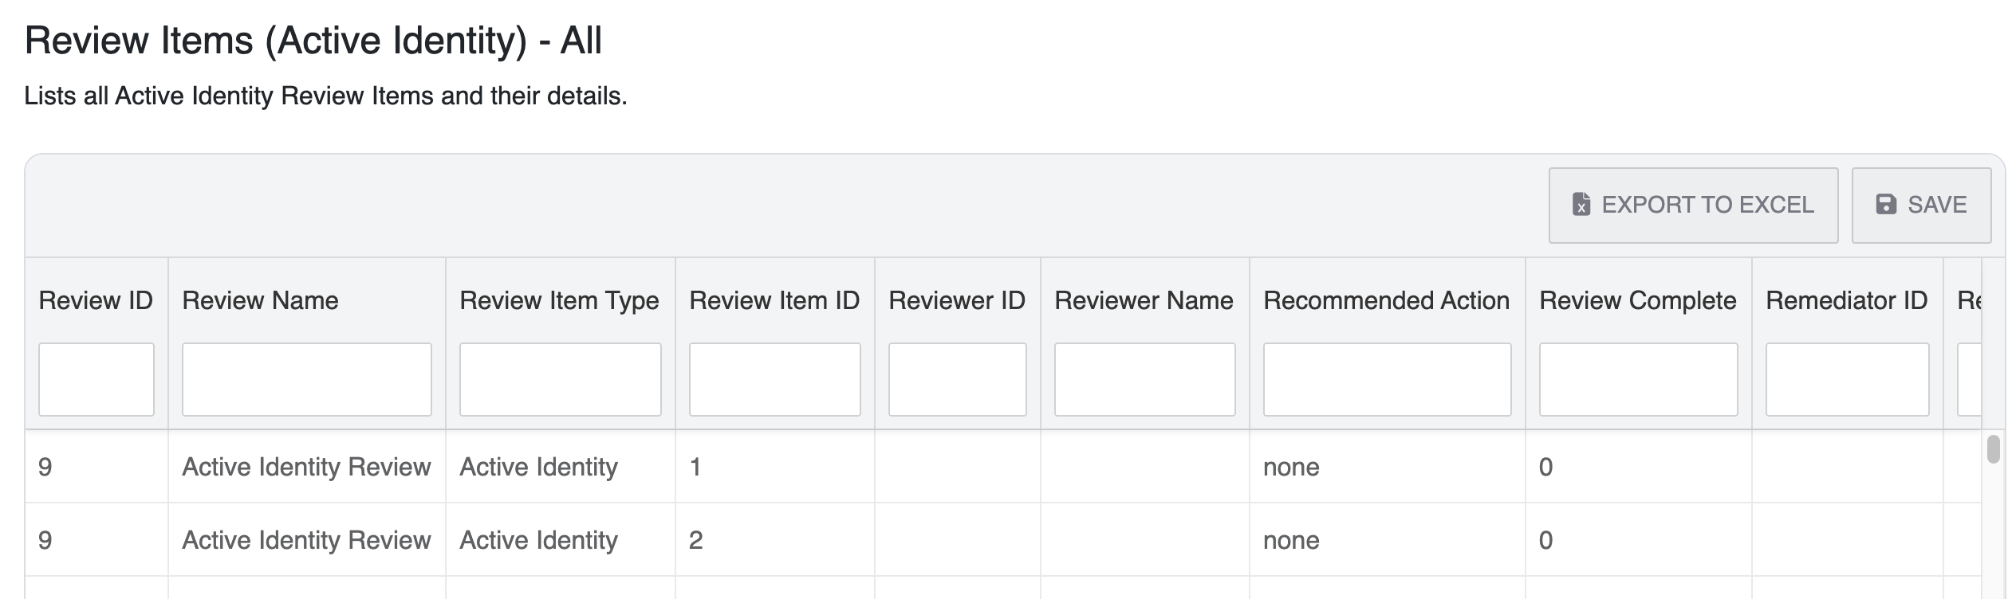Focus the Reviewer ID filter field

click(x=957, y=379)
